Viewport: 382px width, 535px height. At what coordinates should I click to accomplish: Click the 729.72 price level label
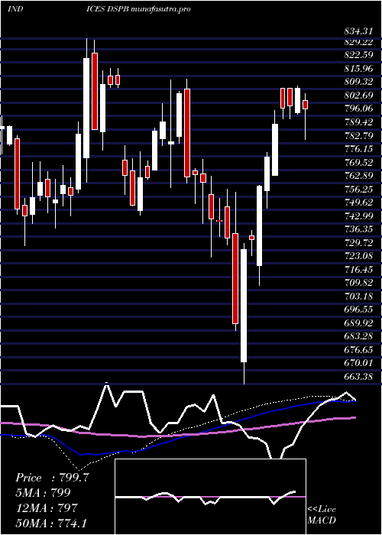coord(358,242)
